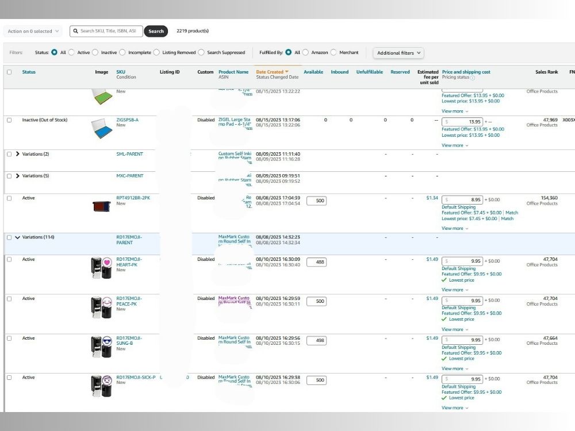Match the $7.45 Featured Offer
The image size is (575, 431).
[512, 213]
